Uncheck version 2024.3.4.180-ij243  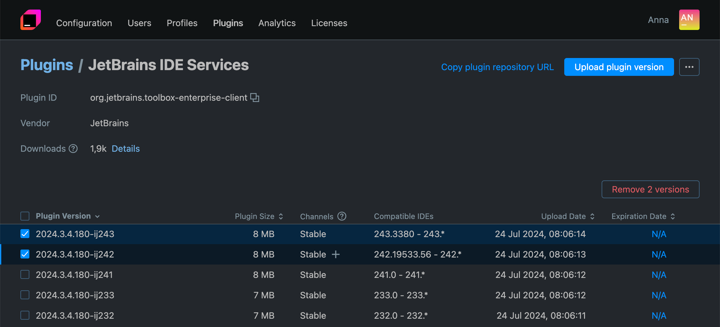(25, 234)
